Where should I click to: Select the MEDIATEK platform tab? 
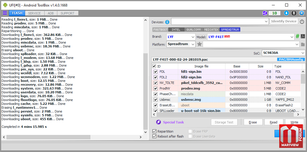(212, 30)
